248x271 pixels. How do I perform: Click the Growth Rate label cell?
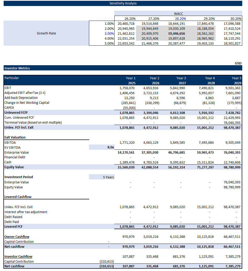pos(46,33)
